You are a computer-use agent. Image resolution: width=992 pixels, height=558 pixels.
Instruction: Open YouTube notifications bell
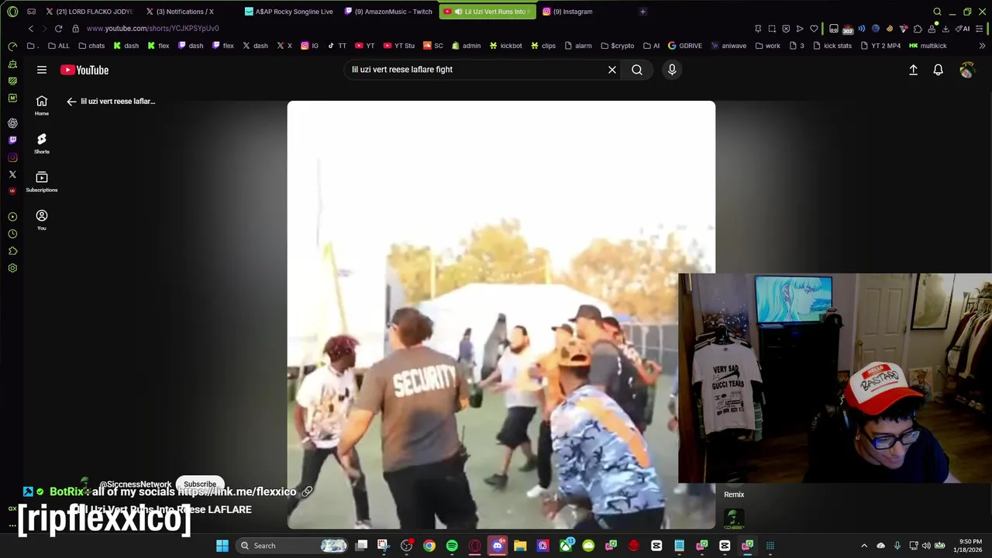938,70
